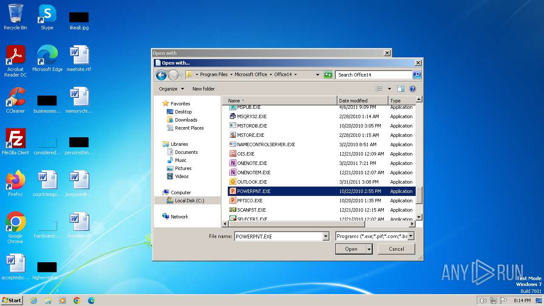Sort by the Type column header
This screenshot has width=544, height=306.
point(402,101)
